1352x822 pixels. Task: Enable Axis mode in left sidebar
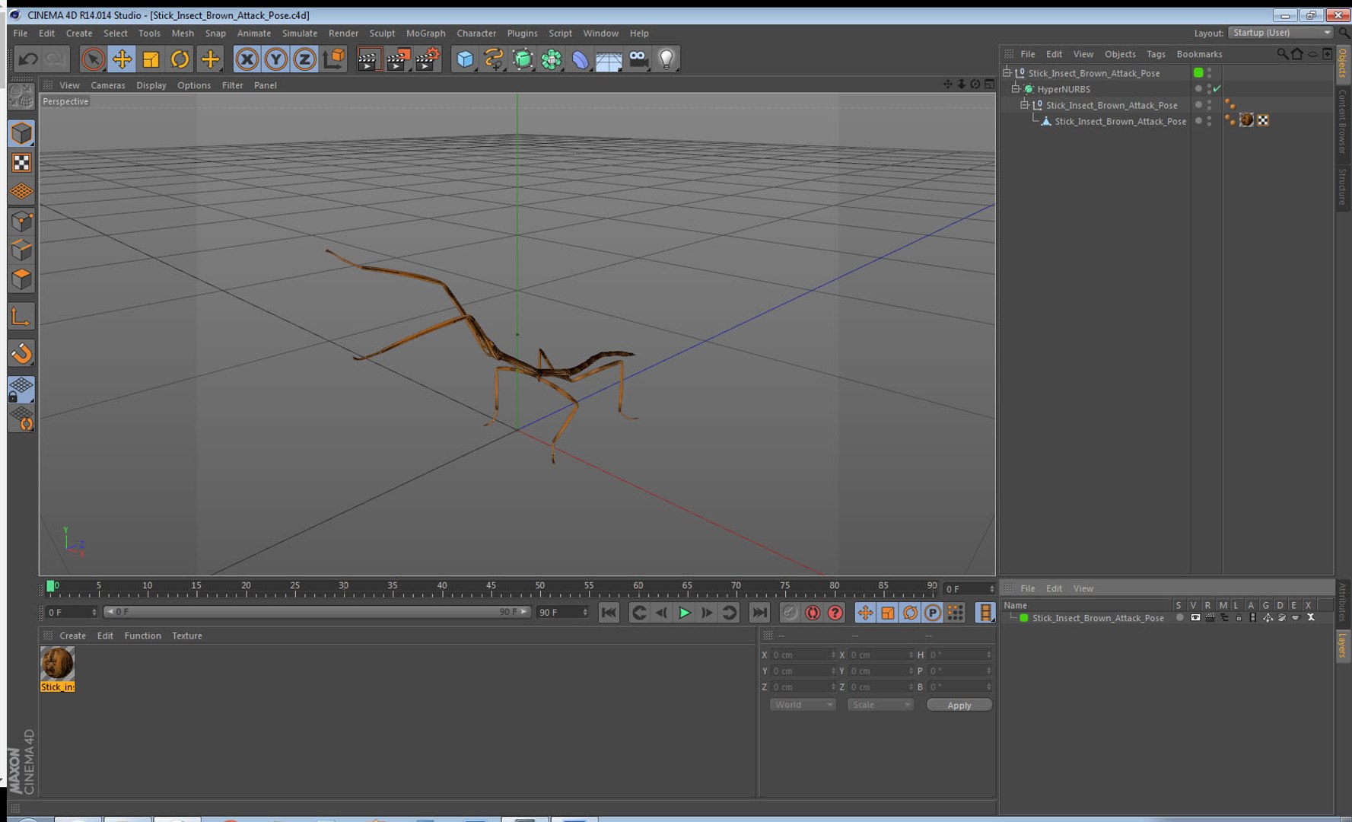(21, 317)
